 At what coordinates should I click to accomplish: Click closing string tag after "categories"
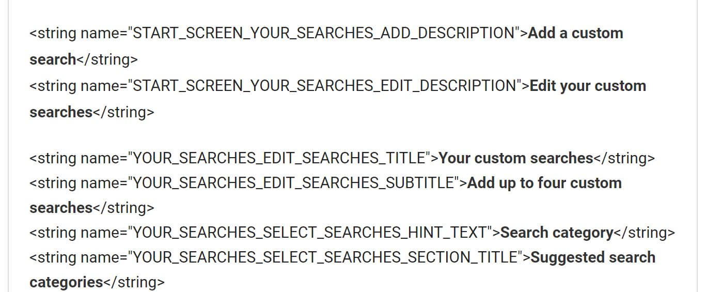click(x=134, y=282)
